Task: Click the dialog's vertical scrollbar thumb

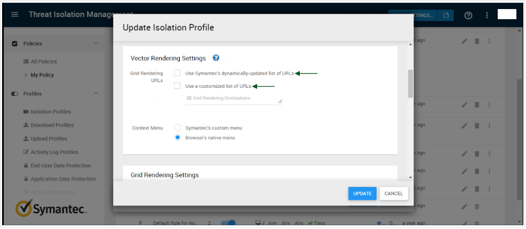Action: pos(410,84)
